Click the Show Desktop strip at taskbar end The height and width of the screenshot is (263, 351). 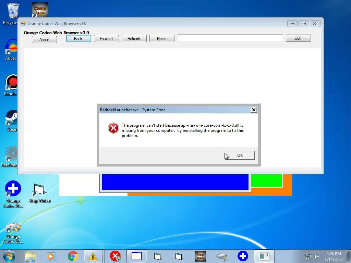(x=349, y=256)
